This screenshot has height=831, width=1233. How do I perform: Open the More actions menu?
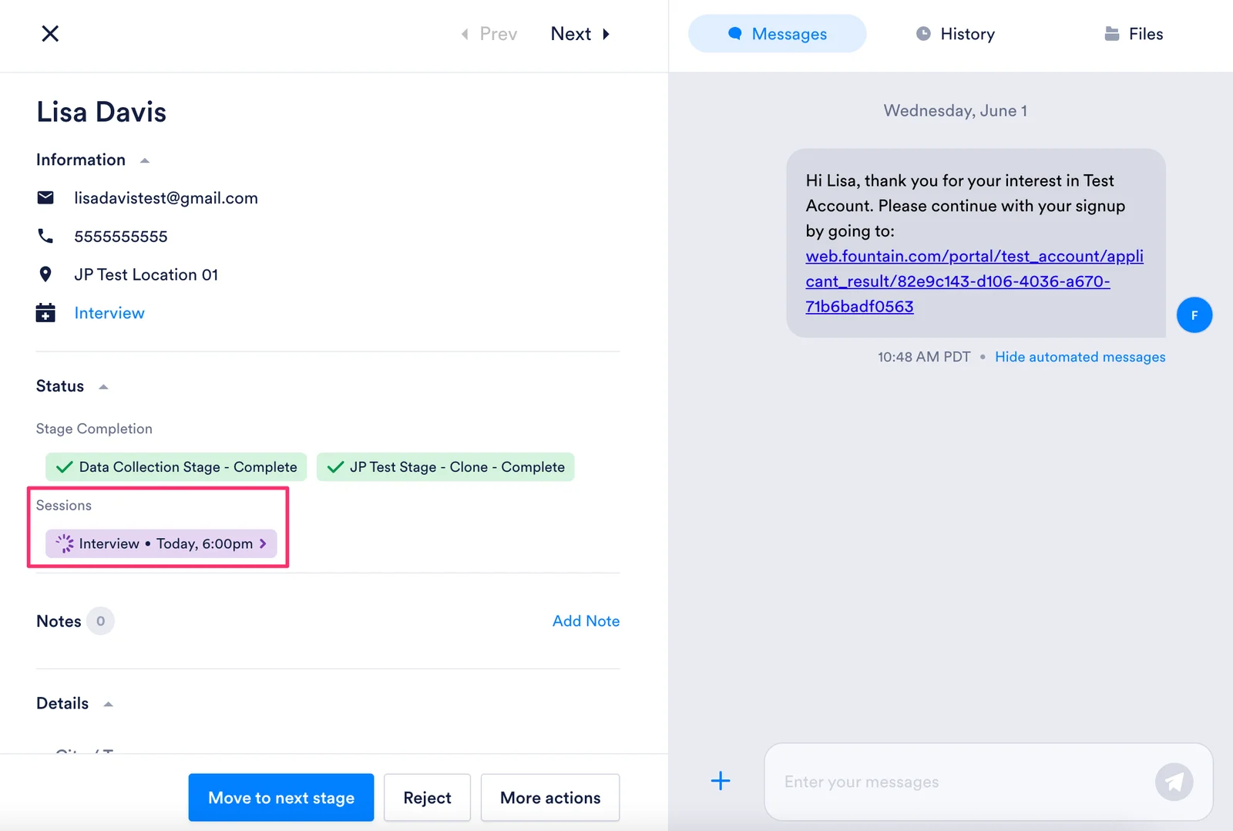click(550, 798)
